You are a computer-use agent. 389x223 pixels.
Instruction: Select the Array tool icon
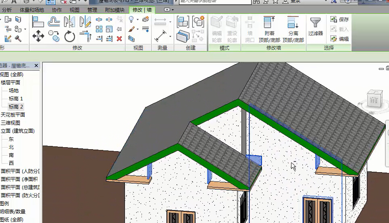click(99, 29)
